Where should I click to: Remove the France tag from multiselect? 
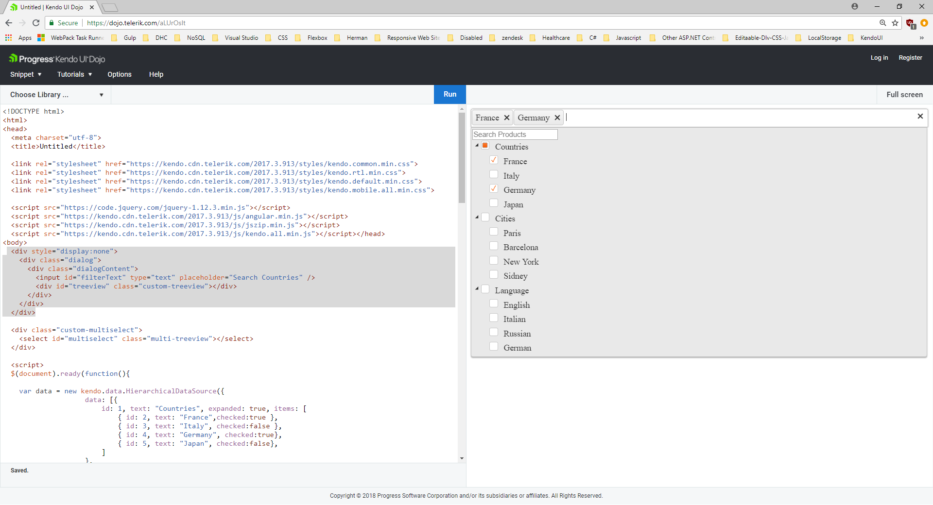[506, 118]
